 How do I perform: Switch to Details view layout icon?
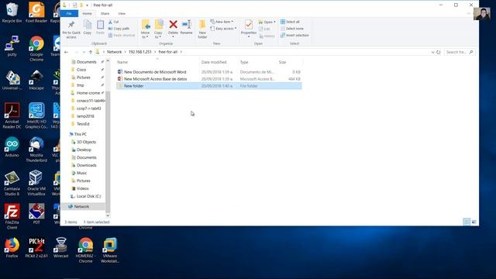[x=467, y=222]
